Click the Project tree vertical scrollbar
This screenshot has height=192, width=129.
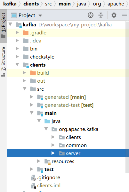click(x=127, y=97)
